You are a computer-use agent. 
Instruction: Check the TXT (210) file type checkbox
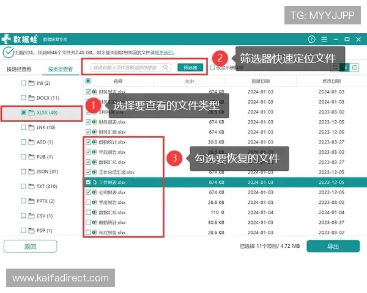(23, 186)
